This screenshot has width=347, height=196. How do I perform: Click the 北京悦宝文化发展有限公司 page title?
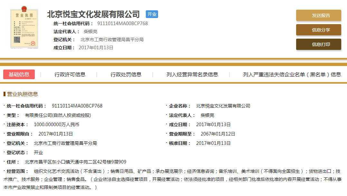point(93,14)
